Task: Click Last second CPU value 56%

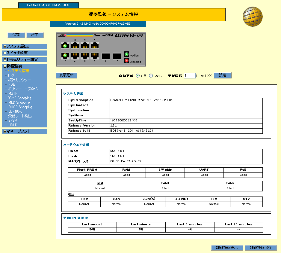Action: click(x=92, y=230)
